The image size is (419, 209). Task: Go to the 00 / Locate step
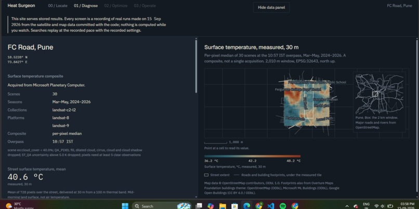coord(58,6)
